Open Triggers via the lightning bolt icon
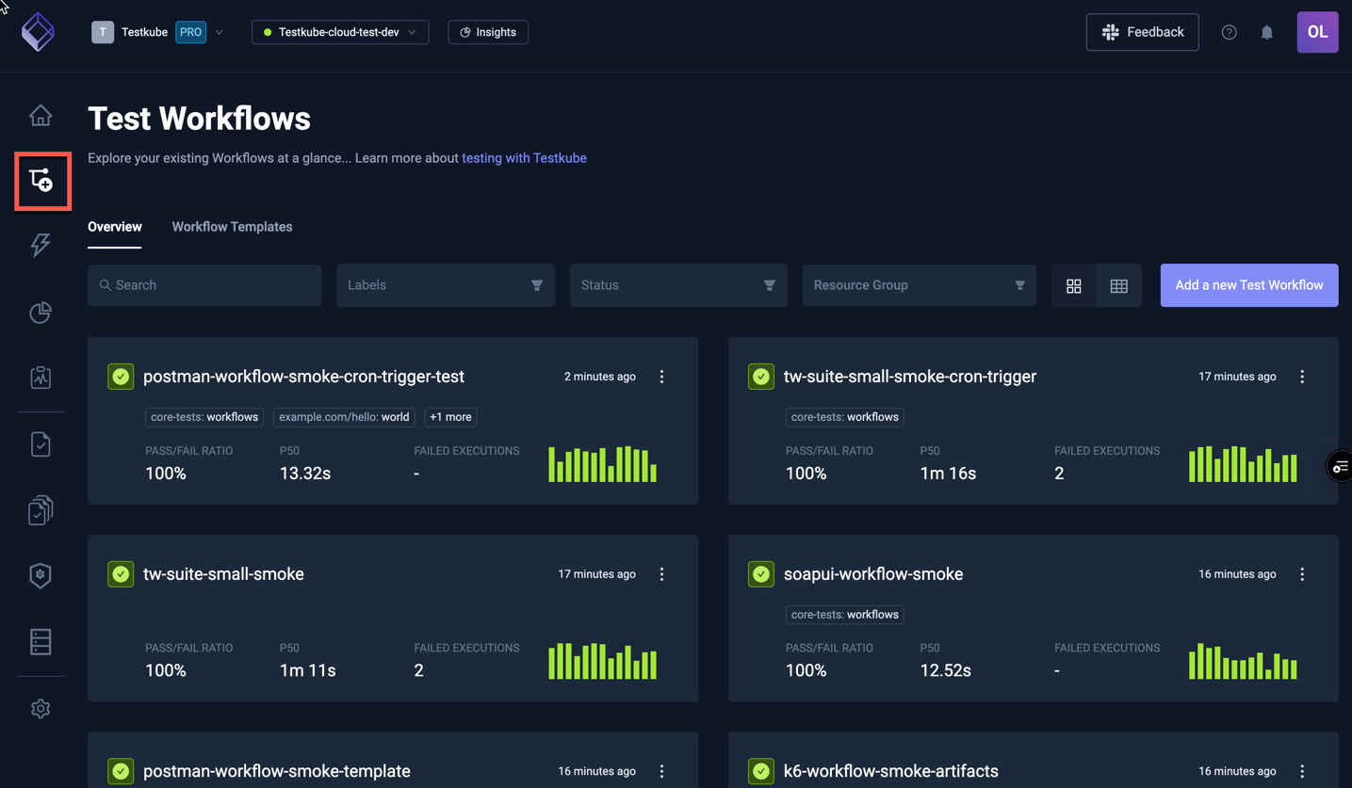The width and height of the screenshot is (1352, 788). pyautogui.click(x=41, y=245)
